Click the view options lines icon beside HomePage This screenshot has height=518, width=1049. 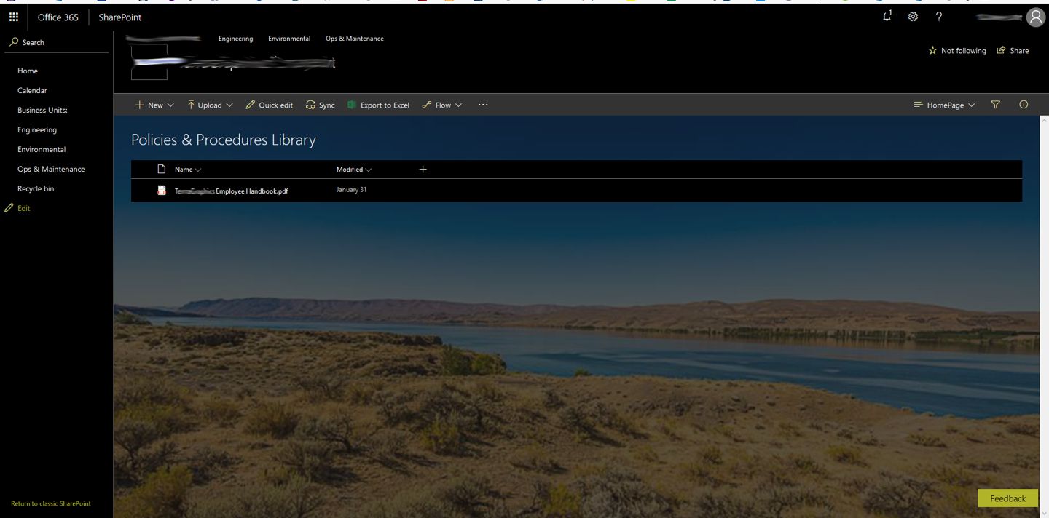click(x=919, y=105)
